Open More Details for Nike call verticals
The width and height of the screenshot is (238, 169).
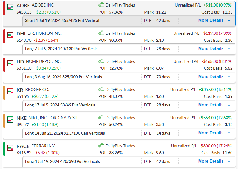(x=211, y=133)
